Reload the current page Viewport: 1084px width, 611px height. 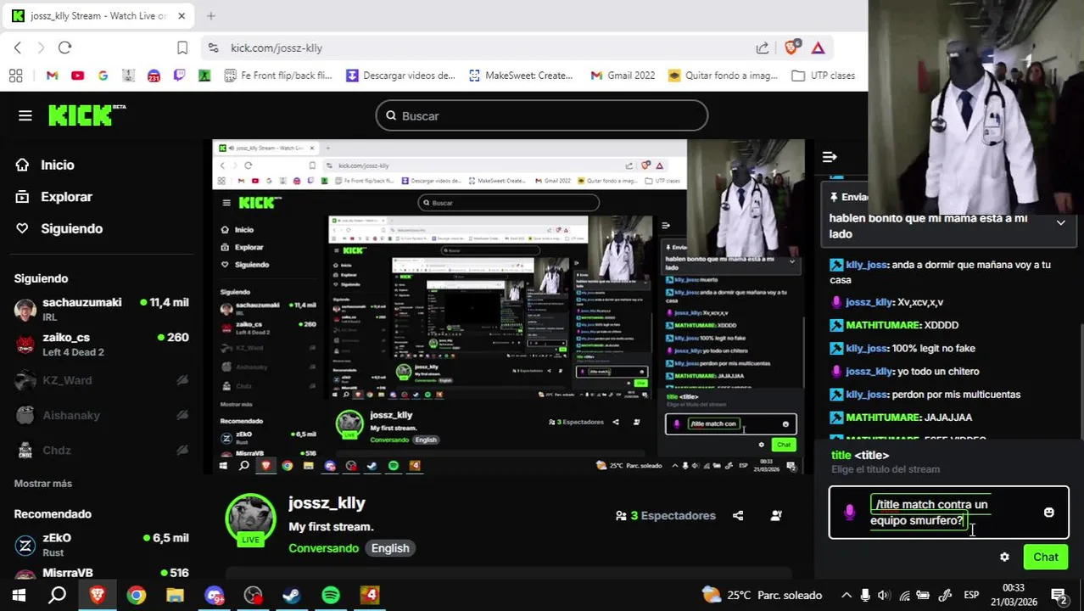coord(65,48)
